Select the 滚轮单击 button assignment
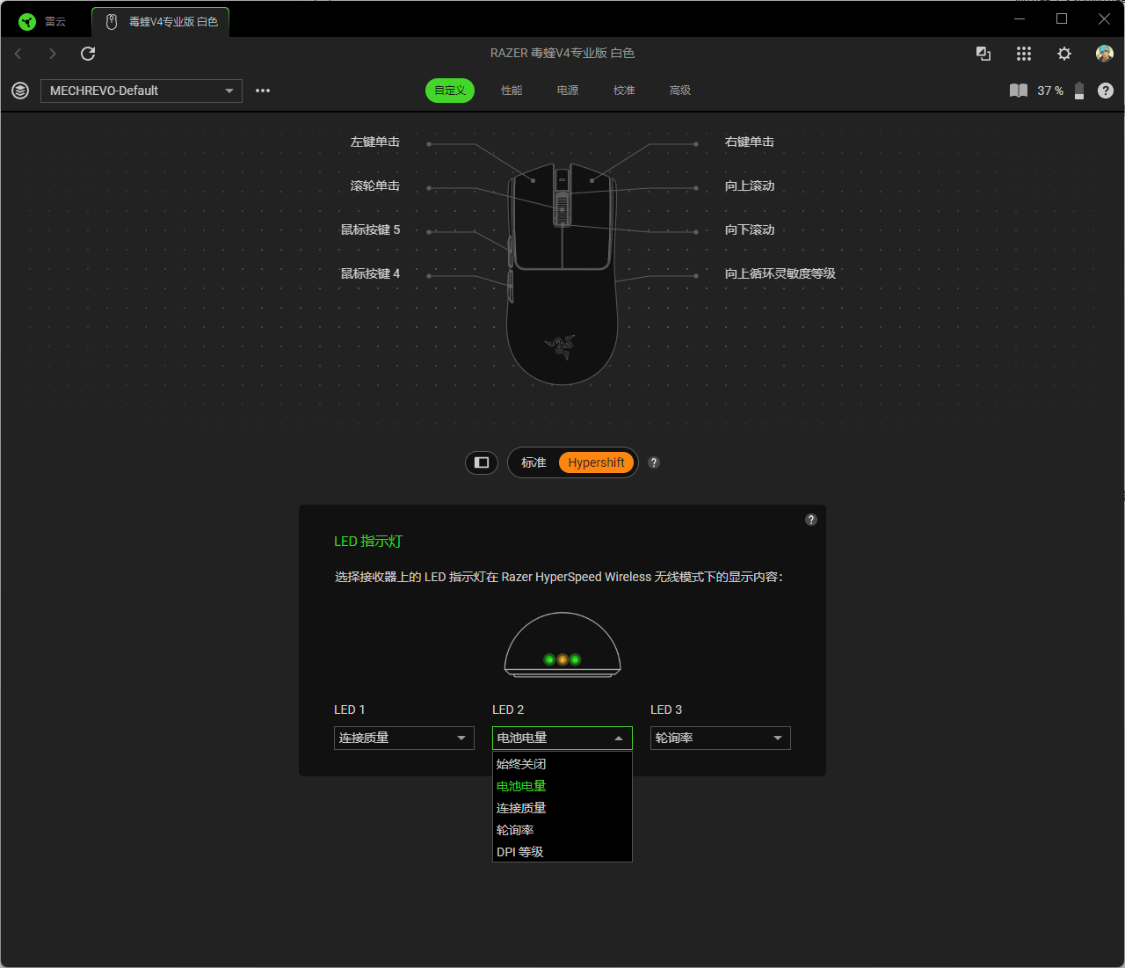1125x968 pixels. pyautogui.click(x=375, y=186)
